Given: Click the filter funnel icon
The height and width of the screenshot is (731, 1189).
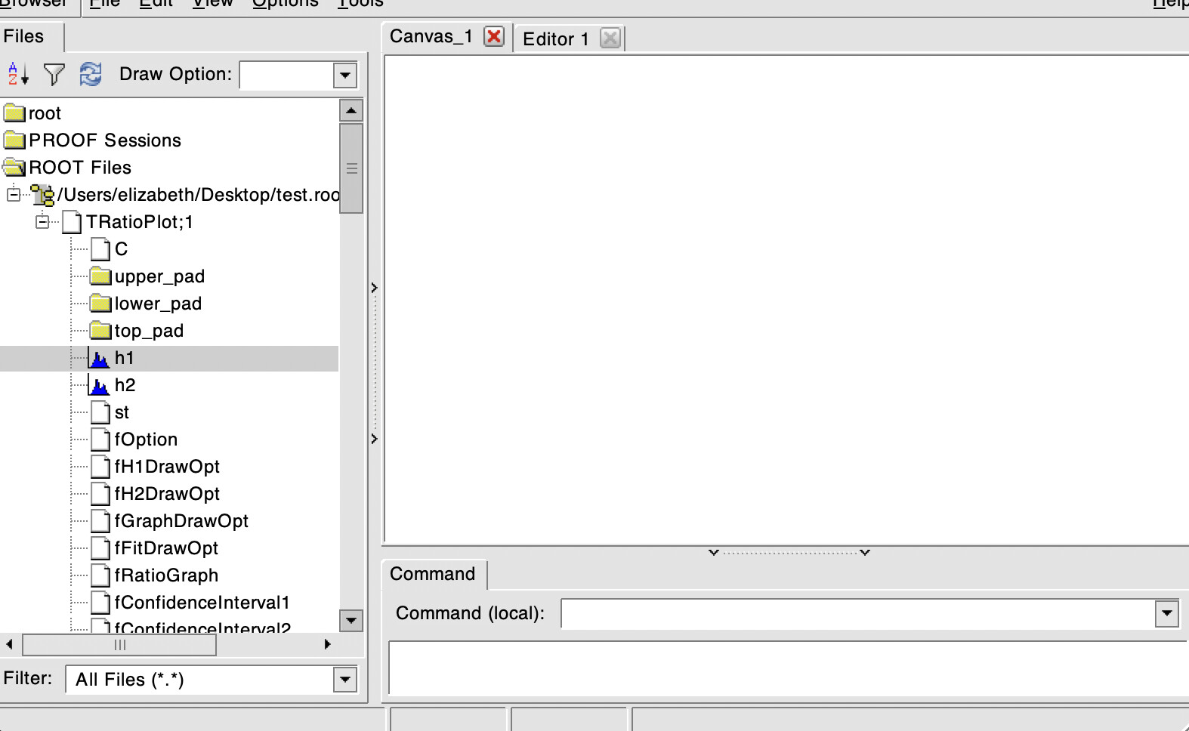Looking at the screenshot, I should click(x=54, y=74).
